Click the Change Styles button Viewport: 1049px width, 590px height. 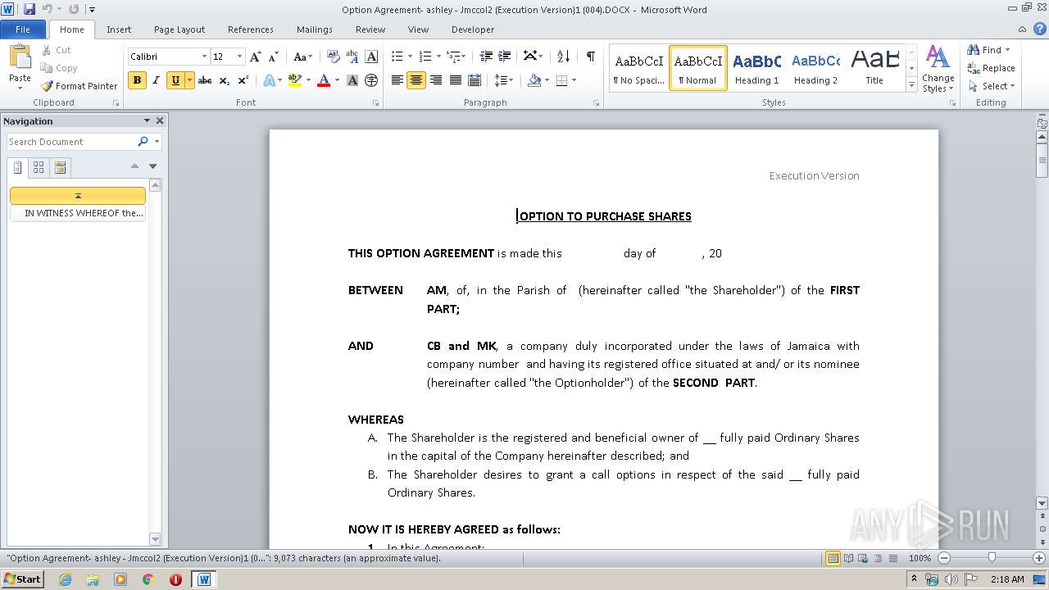pyautogui.click(x=938, y=69)
